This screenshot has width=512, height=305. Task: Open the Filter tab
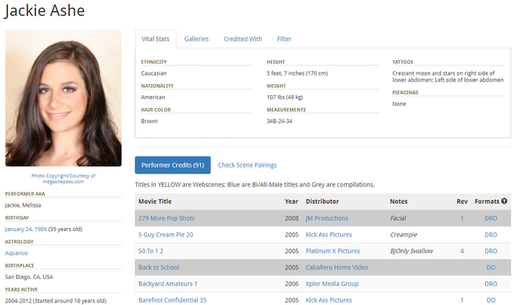pyautogui.click(x=284, y=39)
